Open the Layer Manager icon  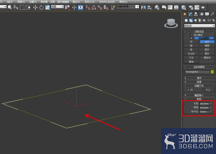point(157,7)
